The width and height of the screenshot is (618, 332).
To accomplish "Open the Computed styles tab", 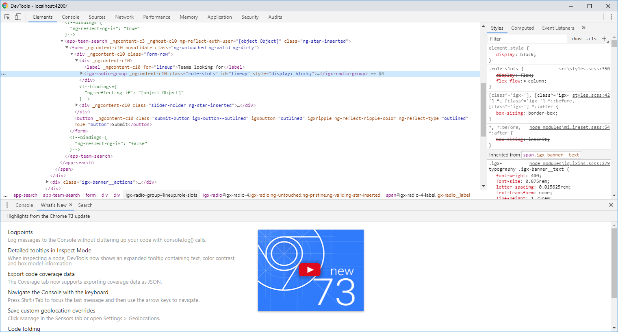I will [523, 28].
